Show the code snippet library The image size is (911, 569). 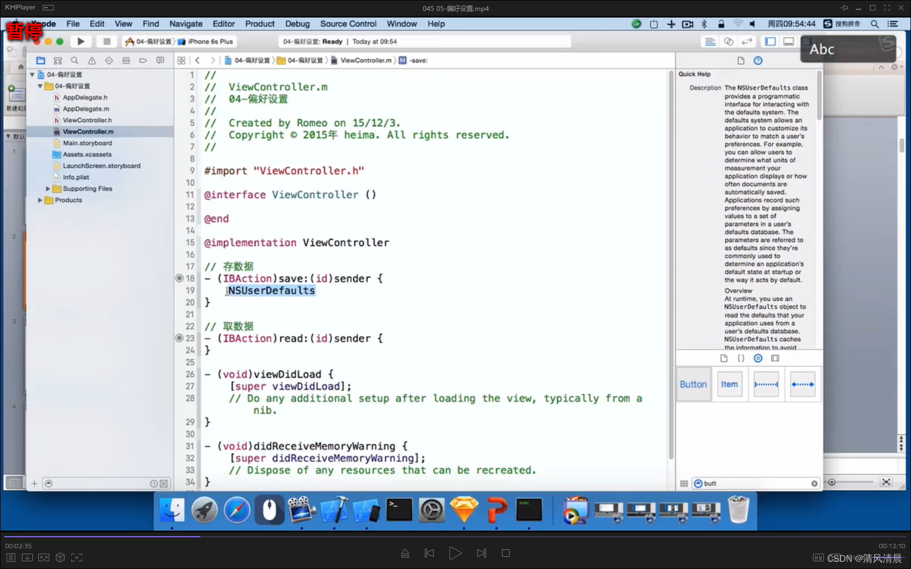coord(741,358)
